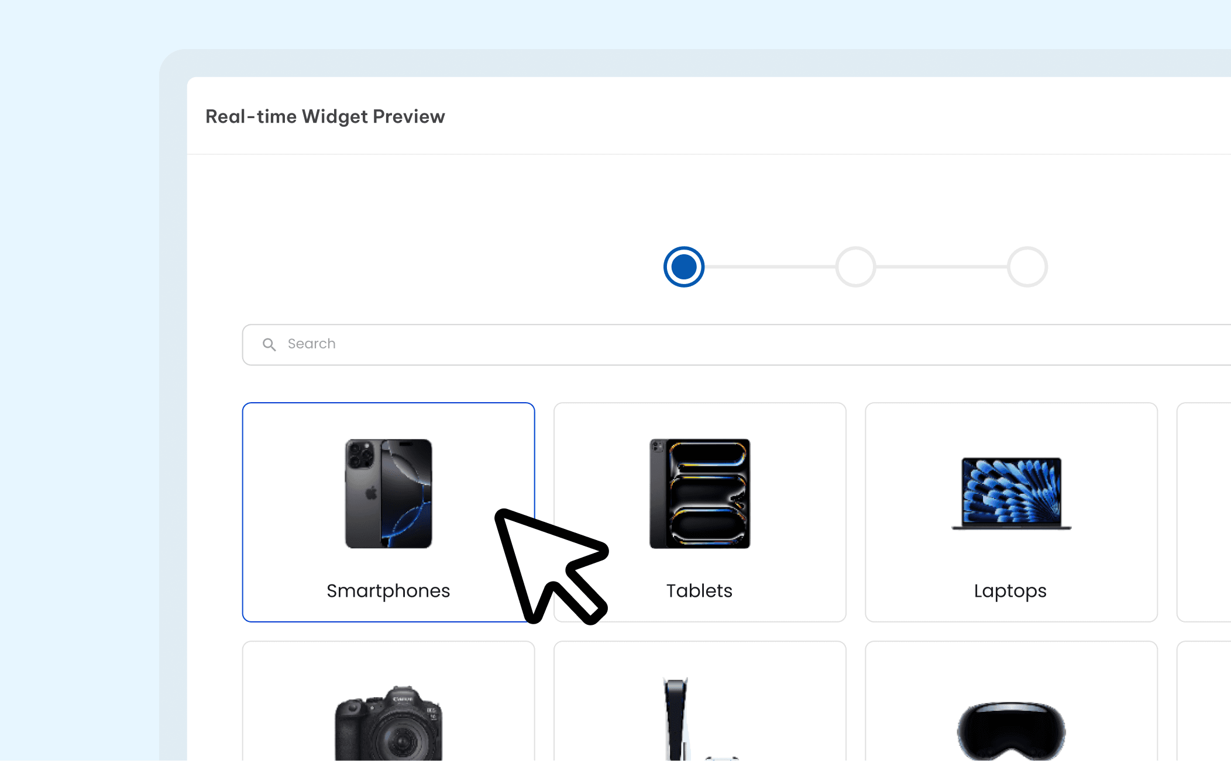Select the PlayStation console category card

coord(700,701)
